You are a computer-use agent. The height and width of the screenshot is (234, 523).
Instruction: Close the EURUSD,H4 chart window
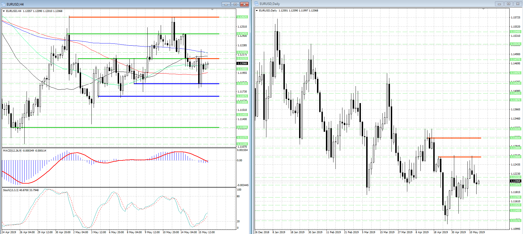244,4
